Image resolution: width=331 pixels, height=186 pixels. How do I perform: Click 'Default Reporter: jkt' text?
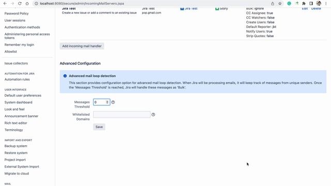point(261,27)
